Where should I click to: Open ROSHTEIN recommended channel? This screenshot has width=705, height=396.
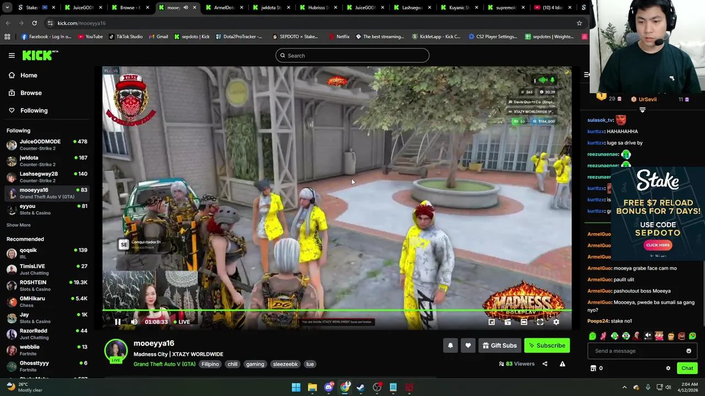pos(47,285)
